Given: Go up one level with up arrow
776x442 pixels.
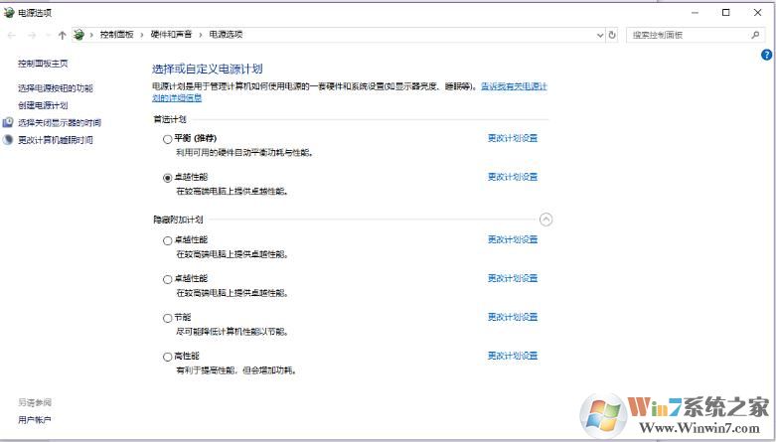Looking at the screenshot, I should point(62,35).
